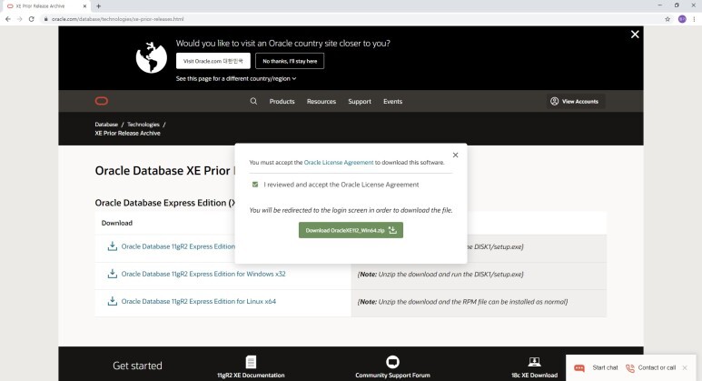Click the browser back arrow

pos(7,19)
